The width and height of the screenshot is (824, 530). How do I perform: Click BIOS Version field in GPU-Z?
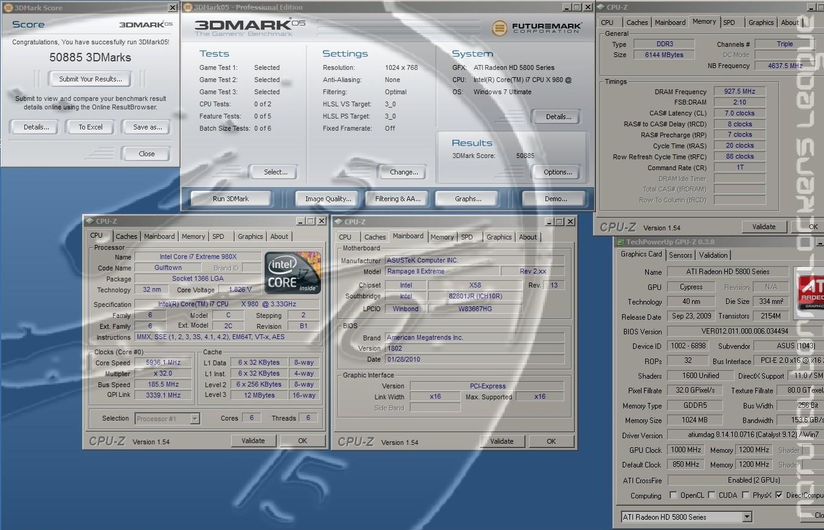coord(745,332)
